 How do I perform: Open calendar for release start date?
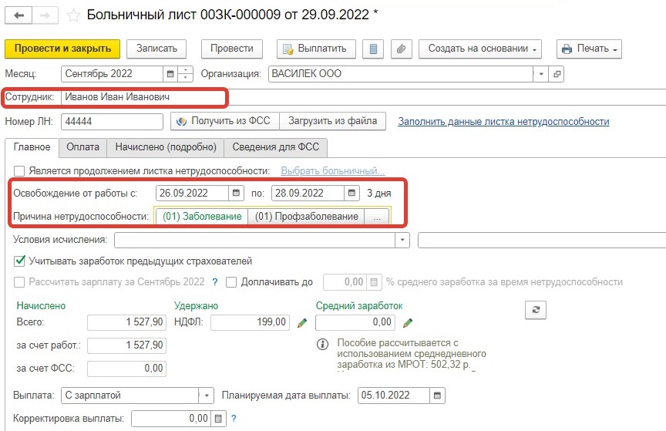pyautogui.click(x=236, y=193)
